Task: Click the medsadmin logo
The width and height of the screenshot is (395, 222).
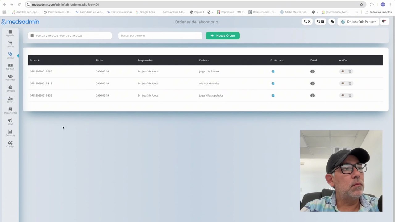Action: pyautogui.click(x=20, y=22)
